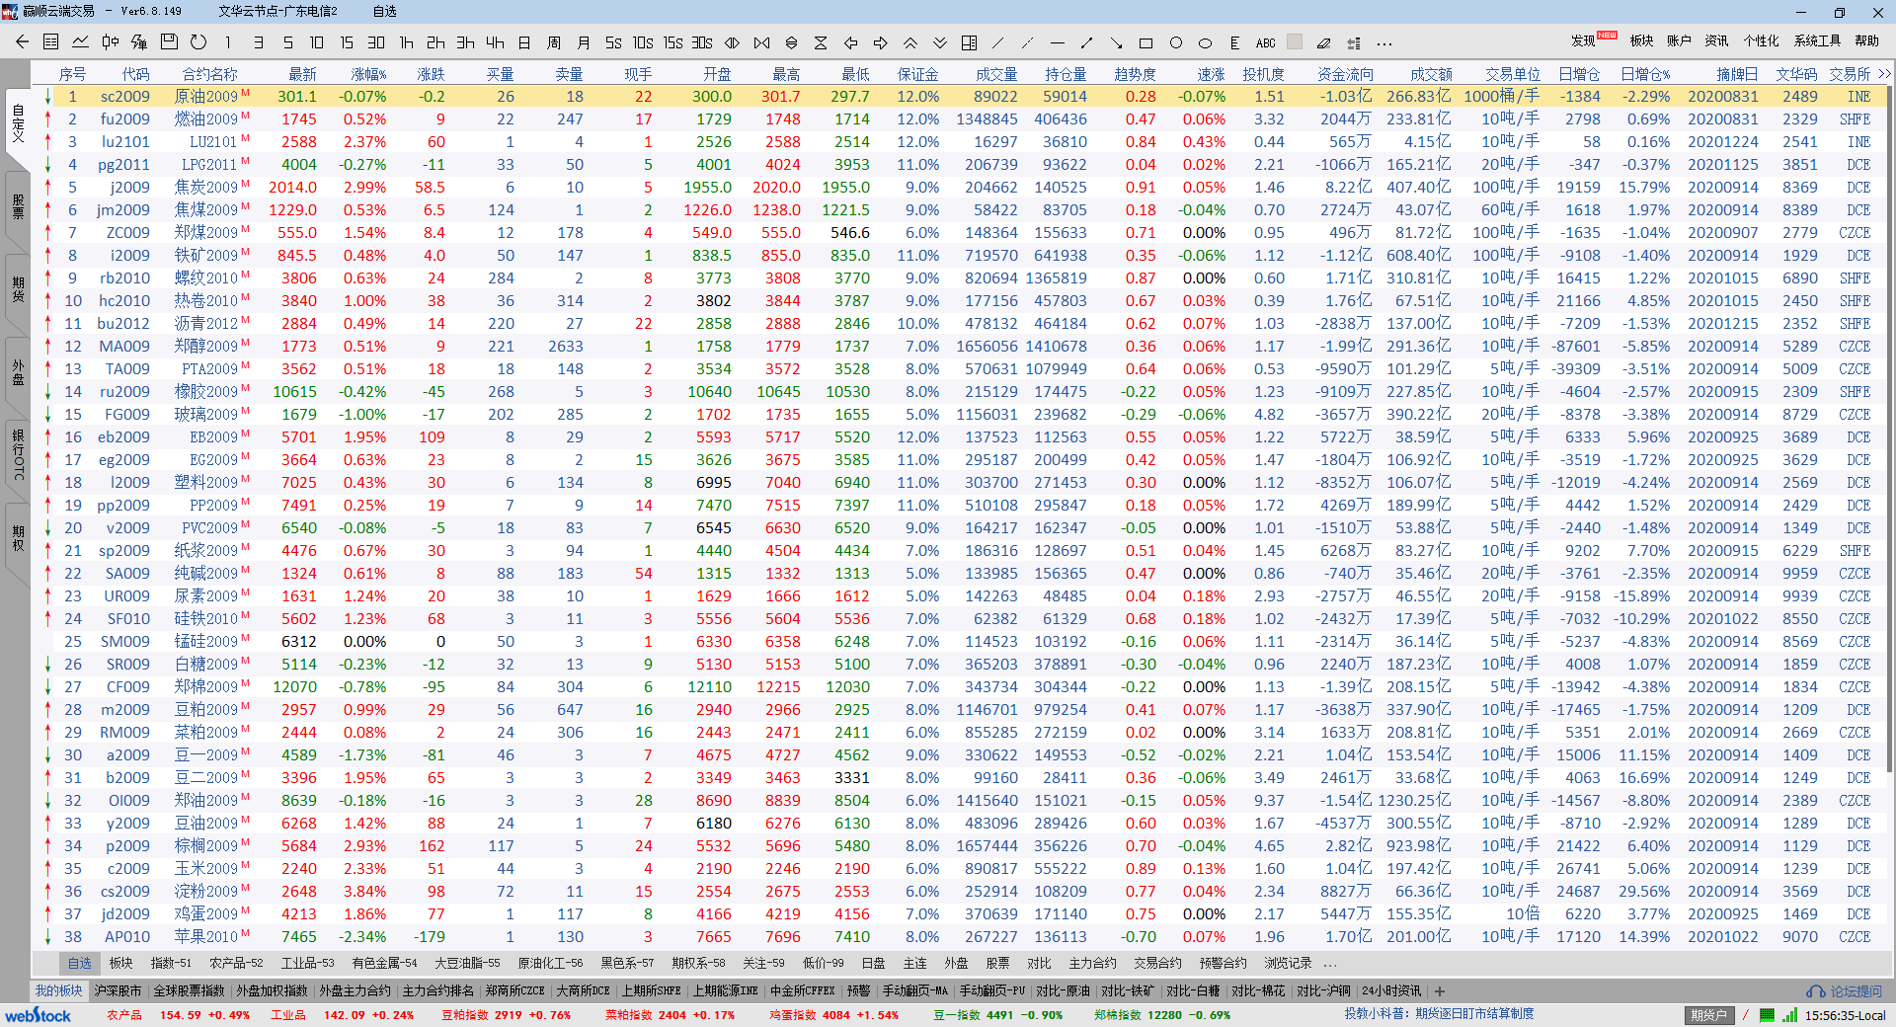Click the save (floppy disk) icon
Screen dimensions: 1896x1027
point(169,42)
